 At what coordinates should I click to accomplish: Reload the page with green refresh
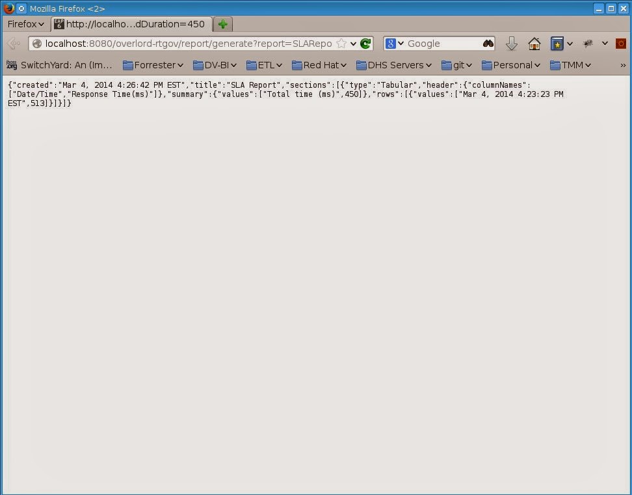coord(365,44)
